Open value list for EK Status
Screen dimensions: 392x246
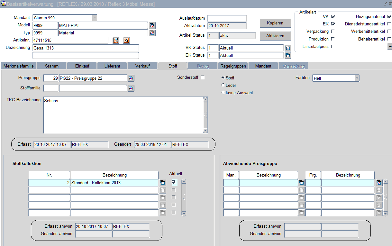(287, 55)
